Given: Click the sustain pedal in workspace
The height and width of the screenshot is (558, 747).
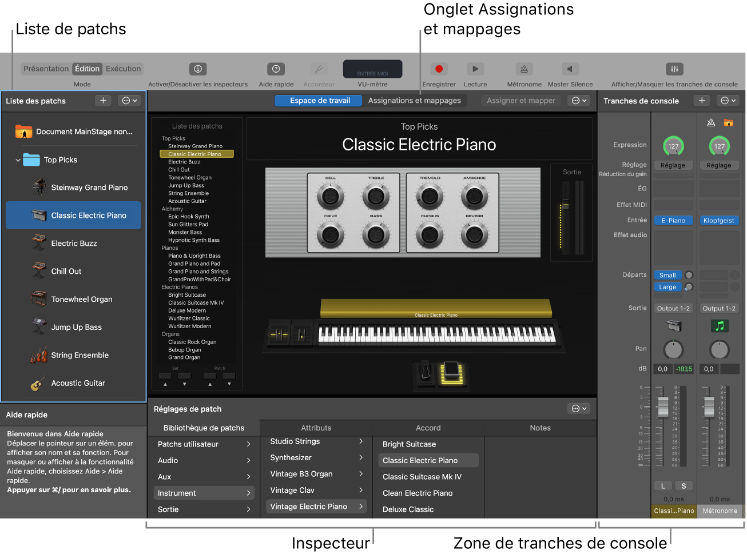Looking at the screenshot, I should pyautogui.click(x=425, y=372).
